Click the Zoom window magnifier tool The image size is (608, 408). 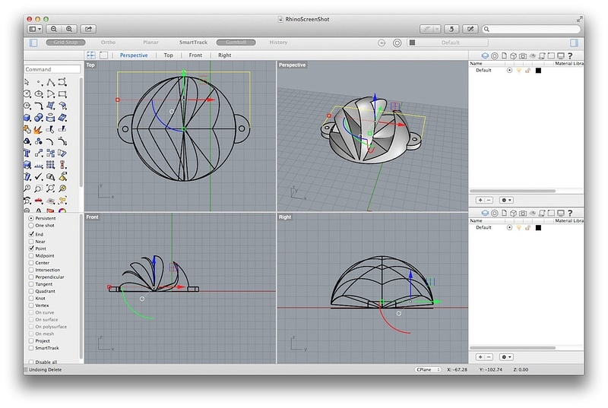[39, 188]
